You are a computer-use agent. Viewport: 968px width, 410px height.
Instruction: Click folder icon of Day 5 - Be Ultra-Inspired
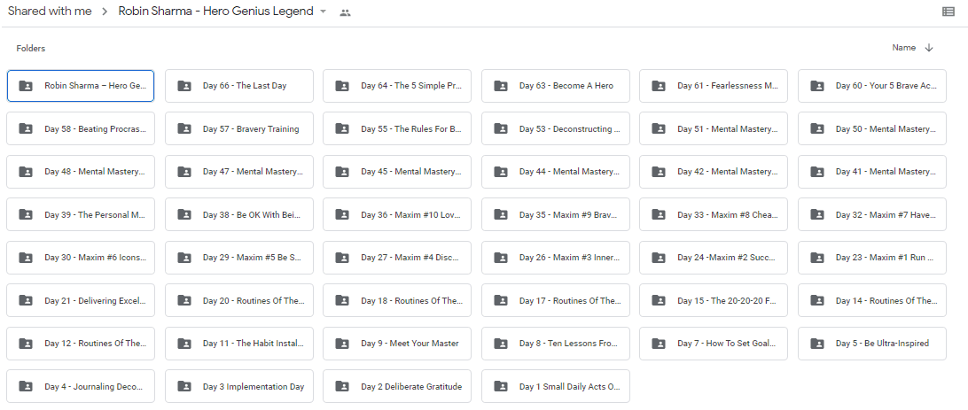click(816, 344)
